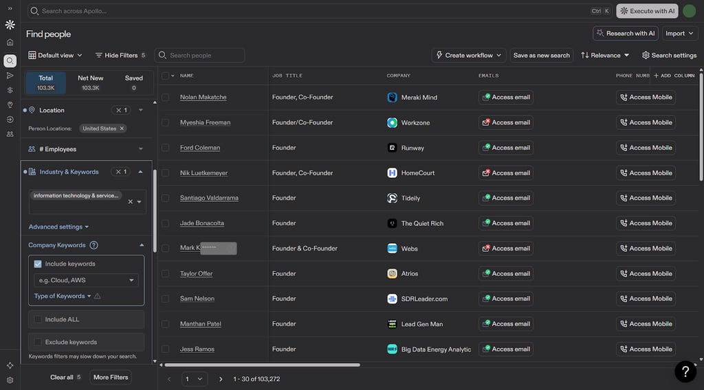The width and height of the screenshot is (704, 390).
Task: Check the Exclude keywords checkbox
Action: tap(38, 342)
